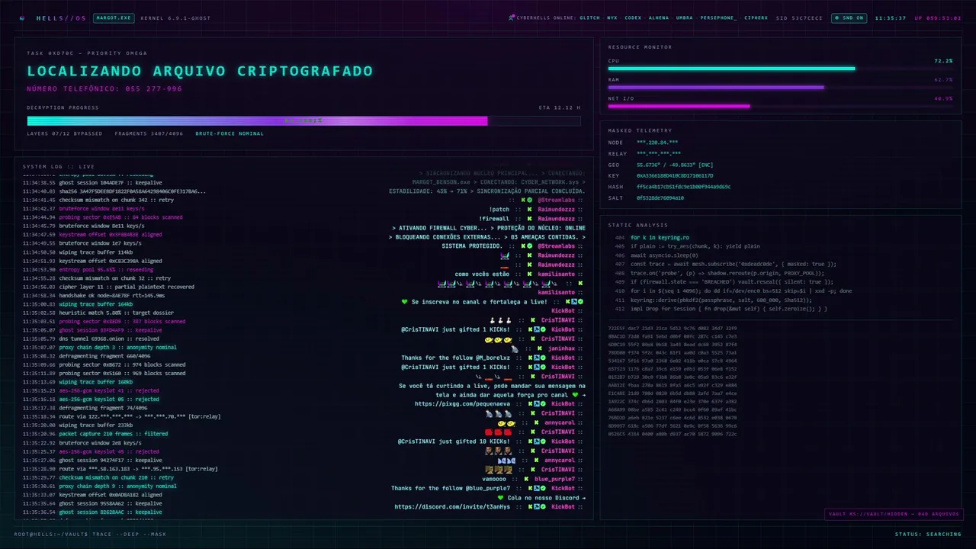
Task: Click the pin icon beside CYBERHELLS ONLINE
Action: (512, 18)
